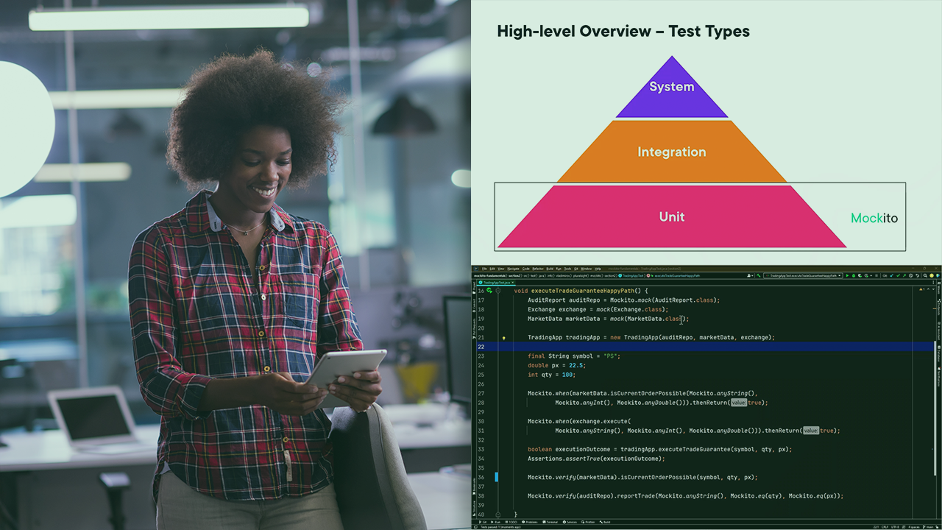Click the Search Everywhere magnifier icon
Viewport: 942px width, 530px height.
tap(926, 275)
